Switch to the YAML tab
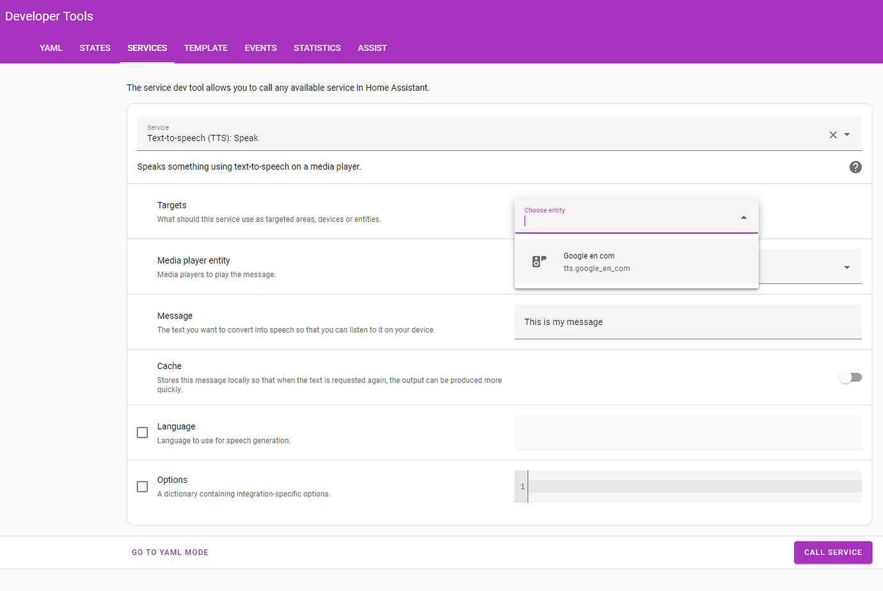The height and width of the screenshot is (591, 883). tap(51, 48)
